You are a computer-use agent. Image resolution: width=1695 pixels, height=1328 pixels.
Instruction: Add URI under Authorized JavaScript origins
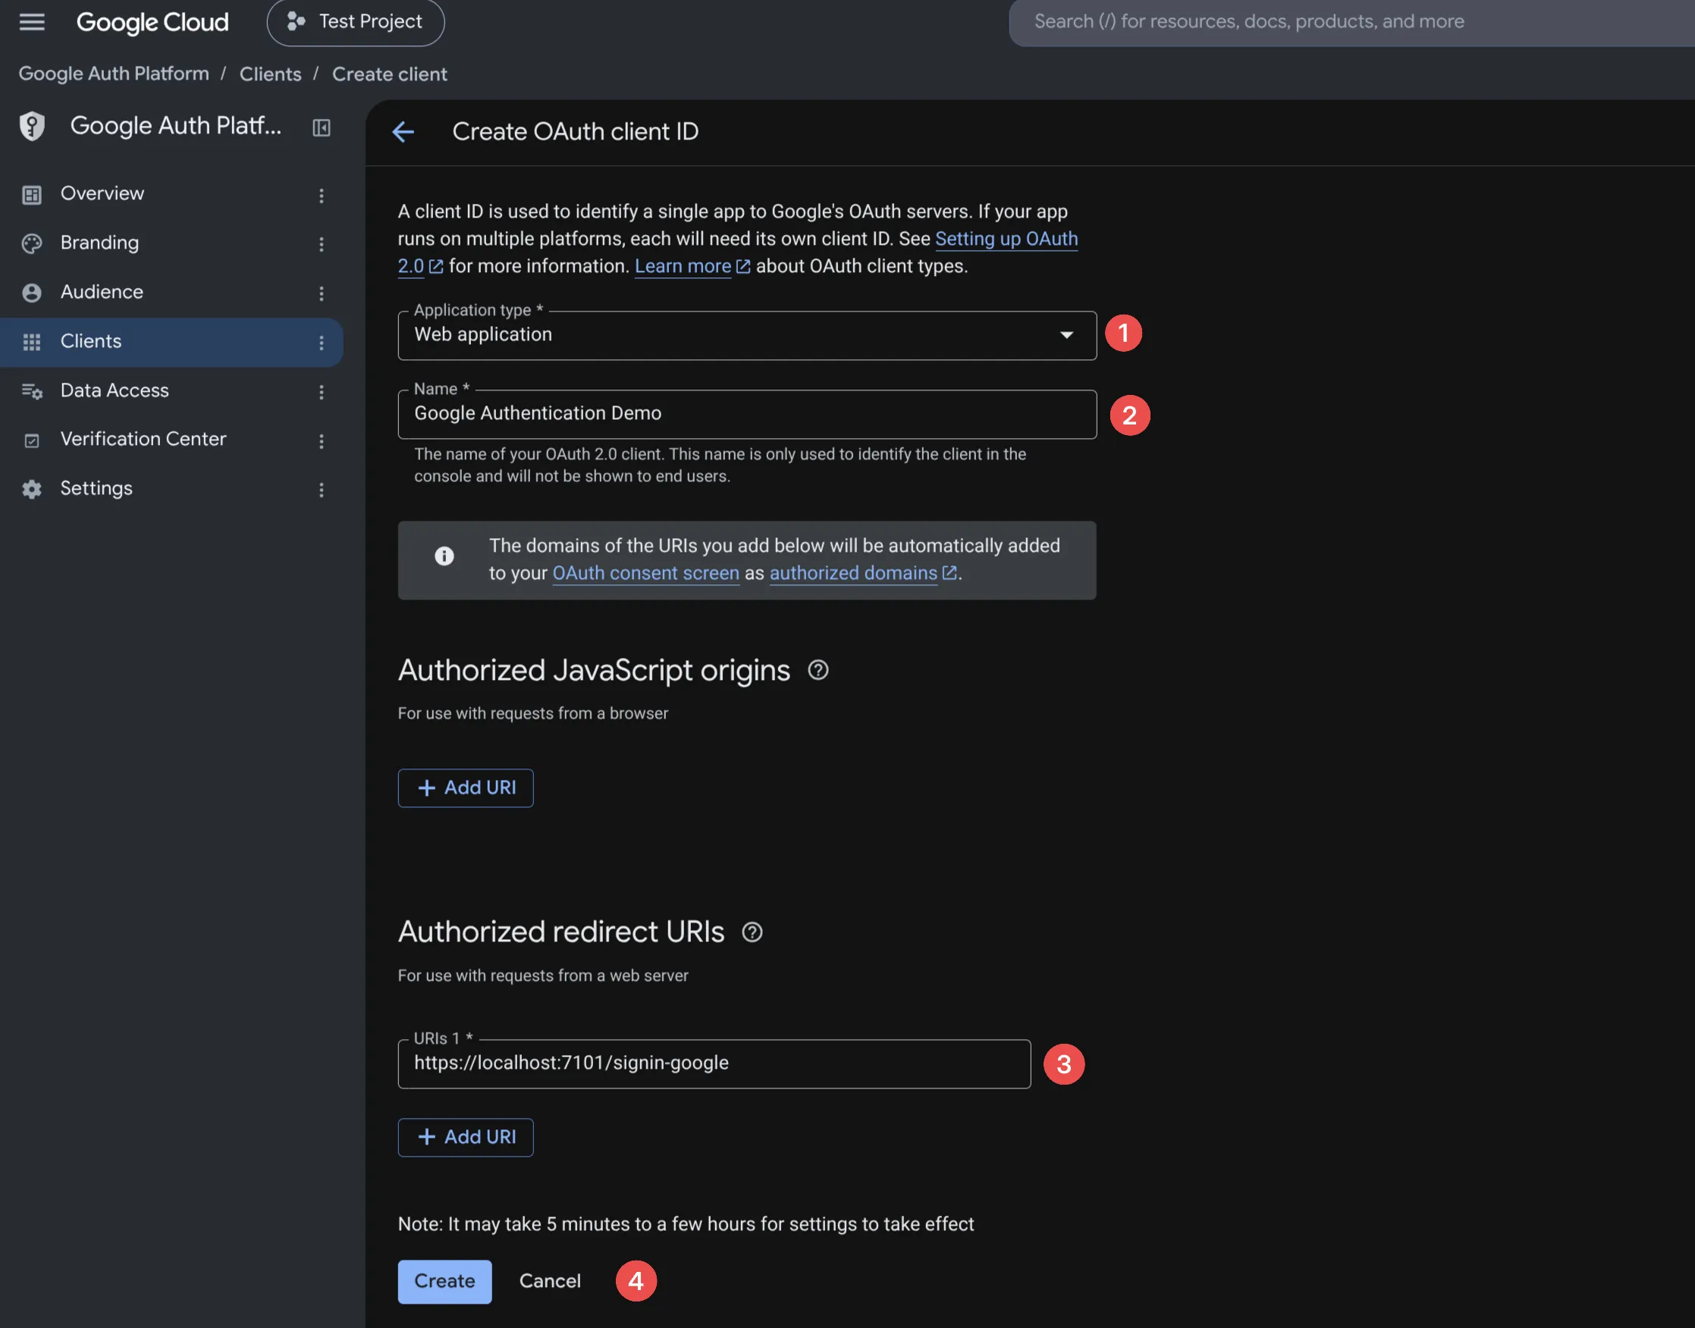465,788
